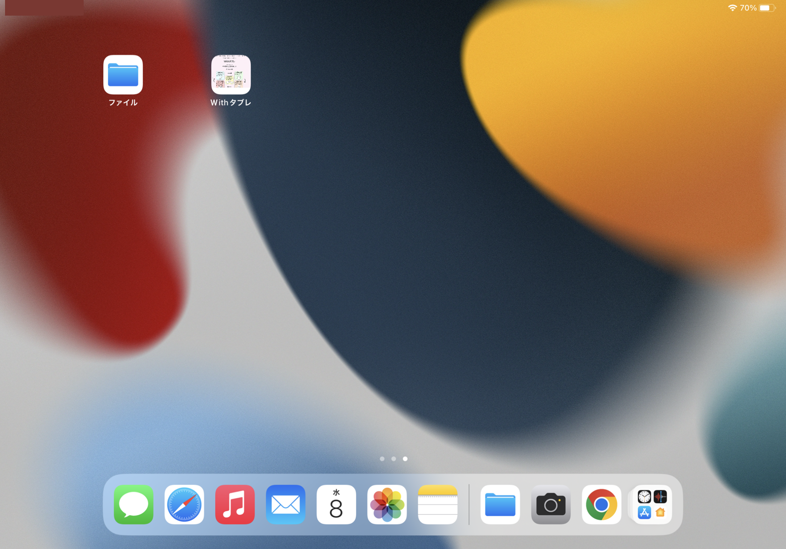Open the ファイル app on home screen
Viewport: 786px width, 549px height.
point(123,75)
